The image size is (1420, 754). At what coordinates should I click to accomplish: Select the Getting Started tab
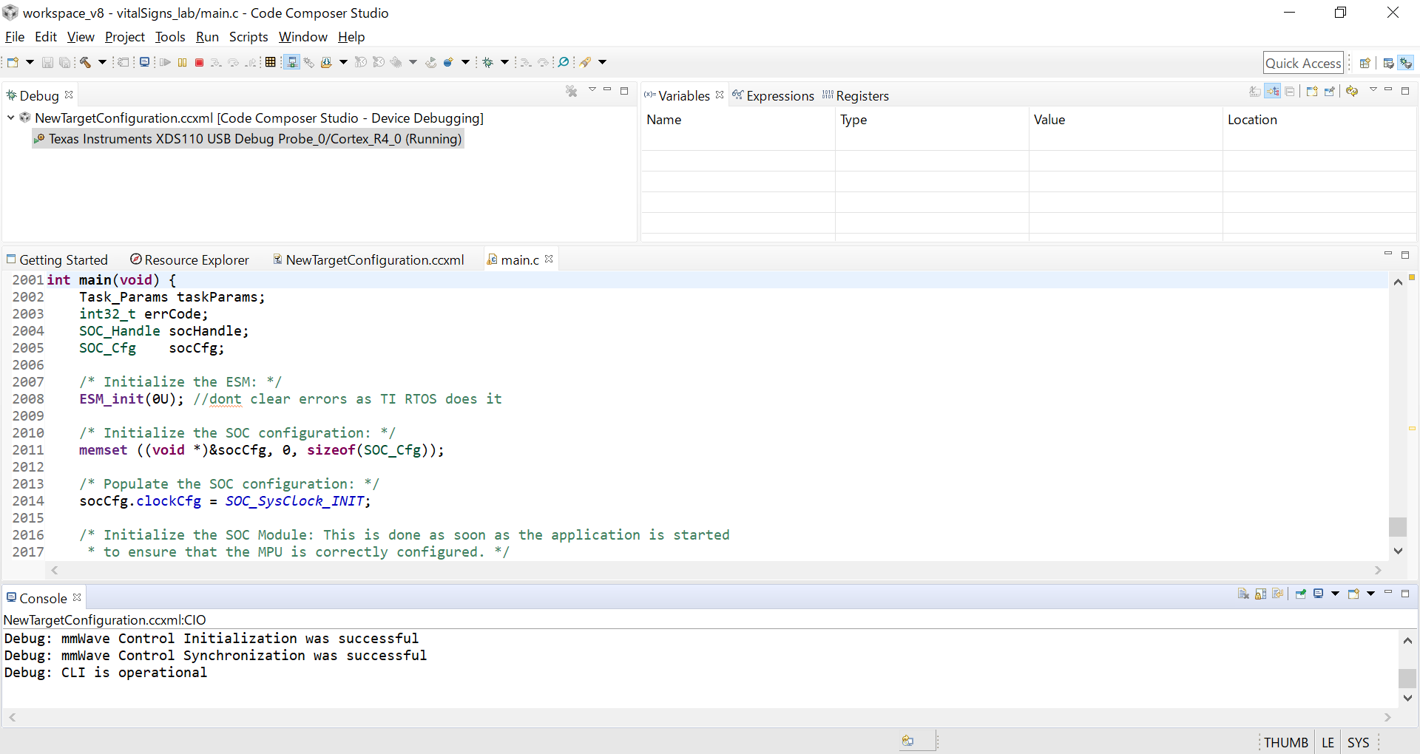tap(57, 259)
